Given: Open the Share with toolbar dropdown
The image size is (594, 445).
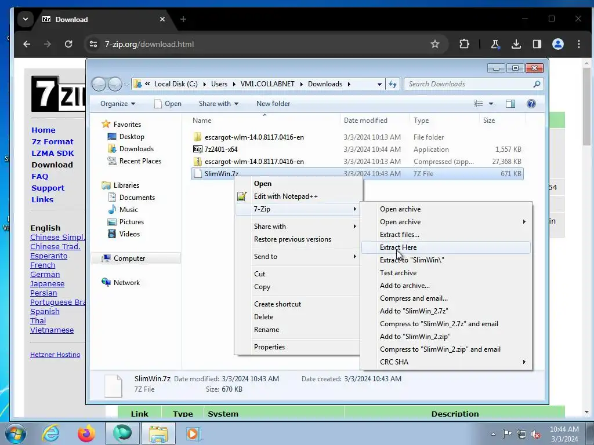Looking at the screenshot, I should 219,104.
